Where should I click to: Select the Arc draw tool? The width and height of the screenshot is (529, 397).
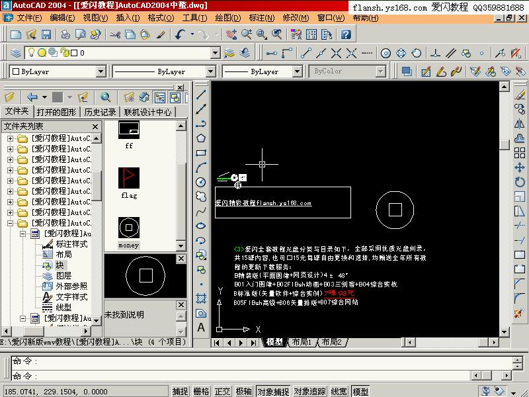201,167
